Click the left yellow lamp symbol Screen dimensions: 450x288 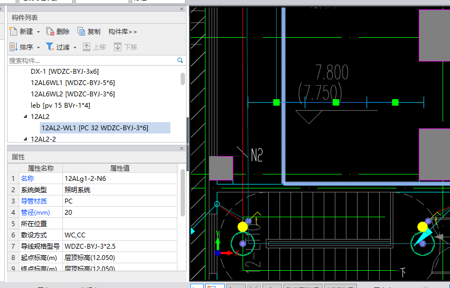pos(243,227)
